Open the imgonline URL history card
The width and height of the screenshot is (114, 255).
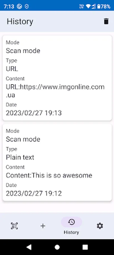(x=57, y=78)
